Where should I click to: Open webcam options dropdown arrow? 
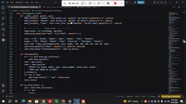(x=86, y=3)
